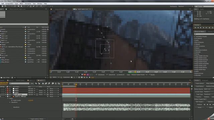This screenshot has height=120, width=214.
Task: Open Layer panel View mode dropdown
Action: tap(139, 75)
